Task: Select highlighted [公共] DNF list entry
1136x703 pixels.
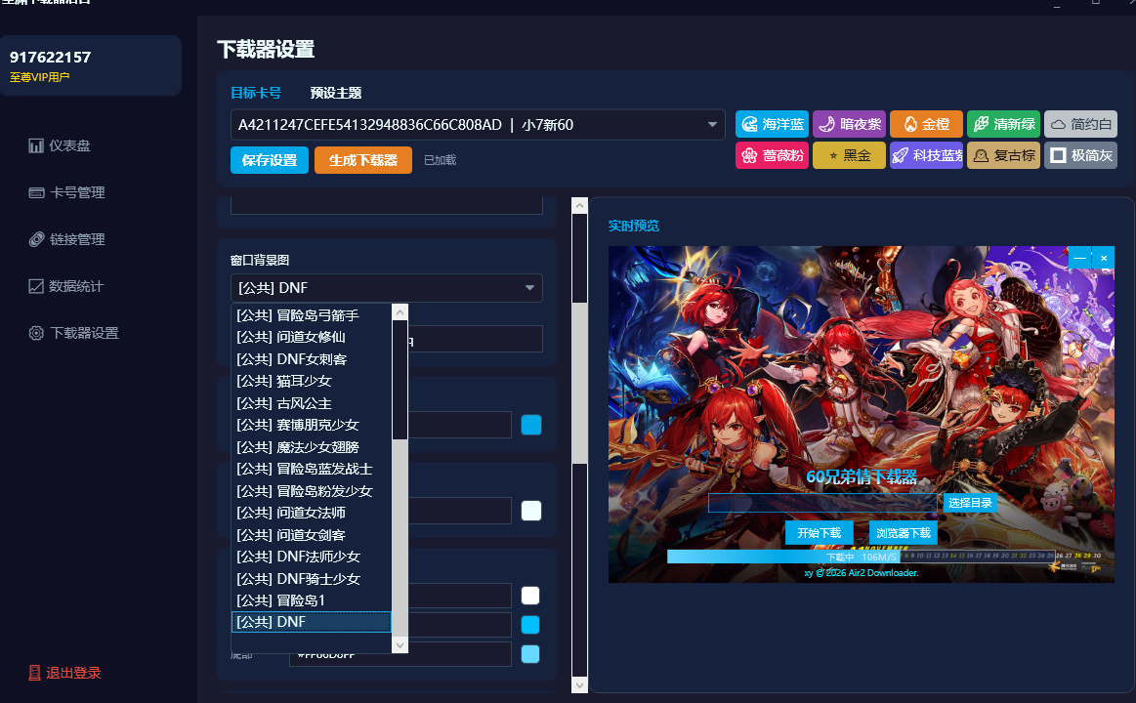Action: pos(311,622)
